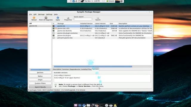Click the green user status icon beside heoyea

point(107,1)
